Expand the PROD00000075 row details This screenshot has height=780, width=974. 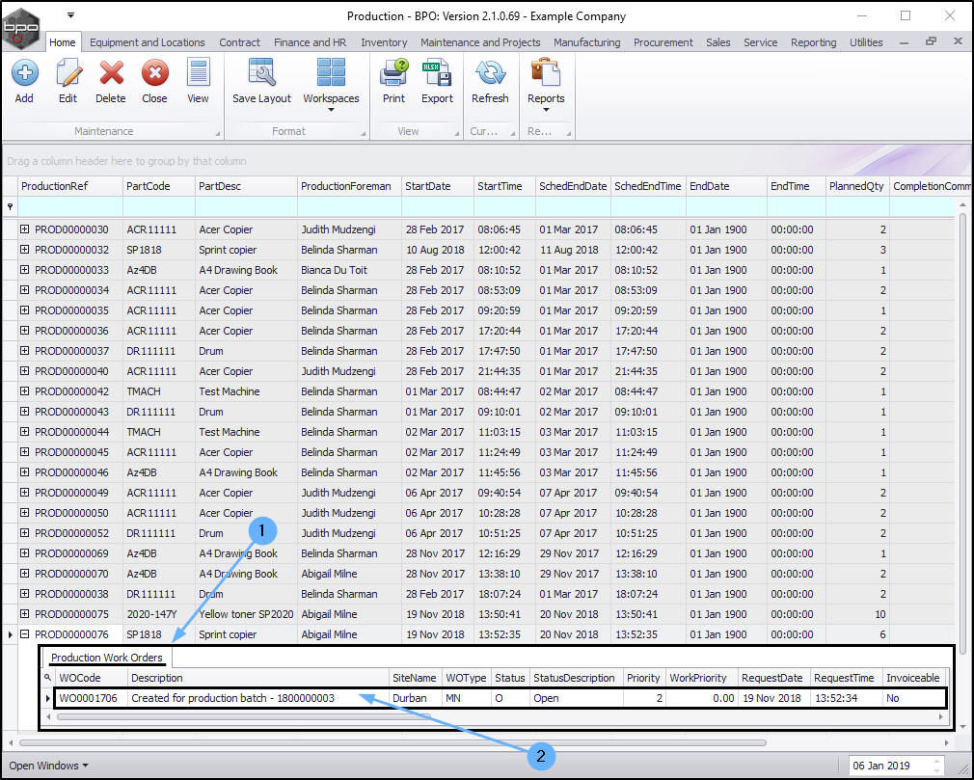[25, 614]
